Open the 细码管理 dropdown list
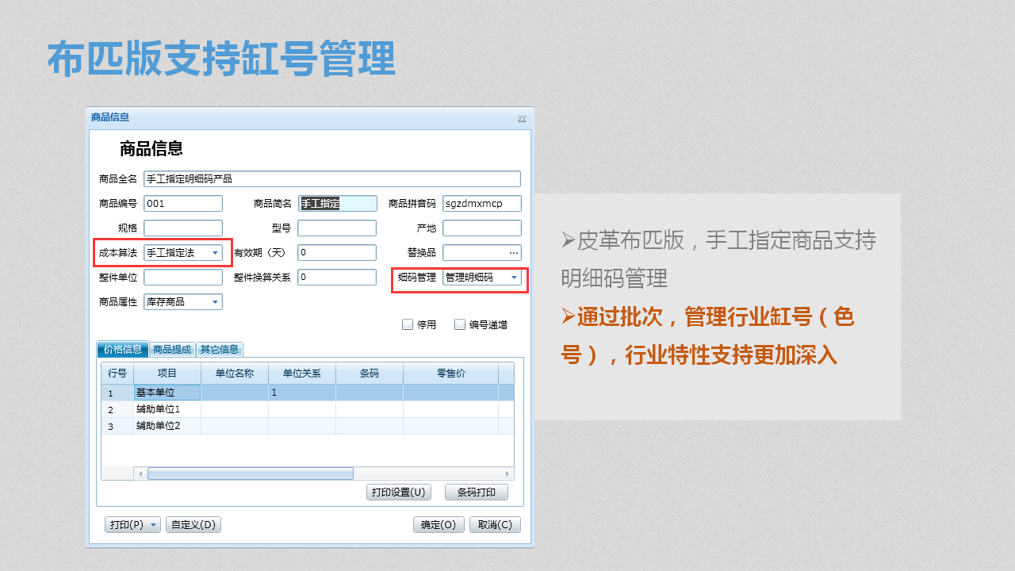This screenshot has height=571, width=1015. click(x=514, y=278)
